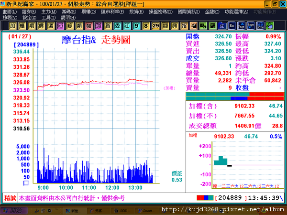This screenshot has width=287, height=215.
Task: Open the 興 (emerging stocks) toolbar icon
Action: (x=175, y=26)
